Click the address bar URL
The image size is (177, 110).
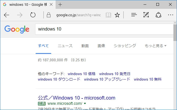pyautogui.click(x=79, y=15)
